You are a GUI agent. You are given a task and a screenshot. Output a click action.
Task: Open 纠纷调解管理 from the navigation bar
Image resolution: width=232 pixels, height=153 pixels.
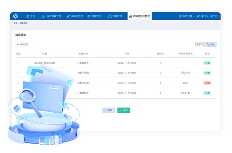[51, 16]
